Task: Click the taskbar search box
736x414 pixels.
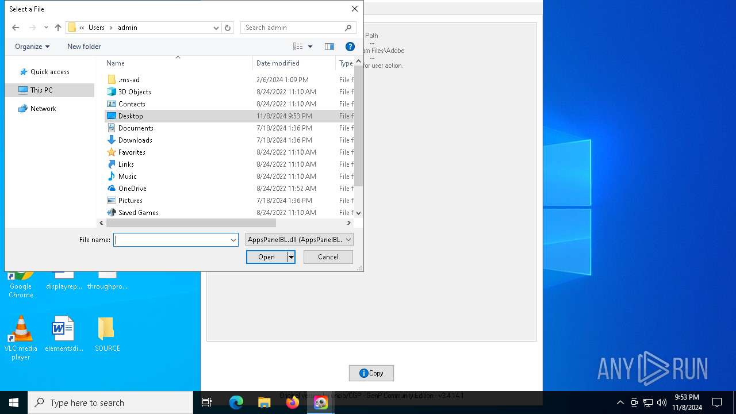Action: 110,402
